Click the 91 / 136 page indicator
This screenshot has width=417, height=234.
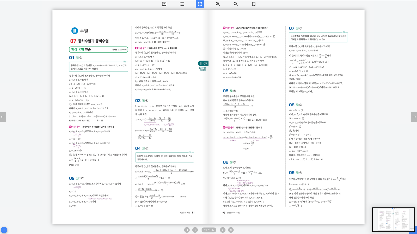coord(209,230)
